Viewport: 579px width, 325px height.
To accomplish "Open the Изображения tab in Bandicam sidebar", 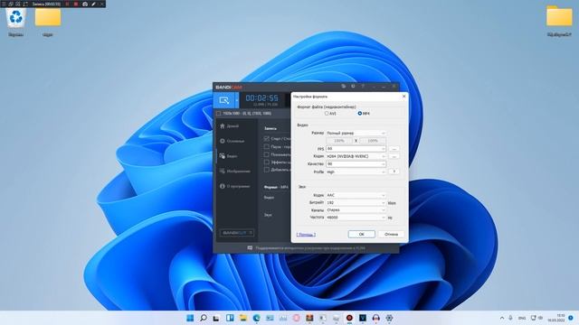I will pyautogui.click(x=235, y=172).
